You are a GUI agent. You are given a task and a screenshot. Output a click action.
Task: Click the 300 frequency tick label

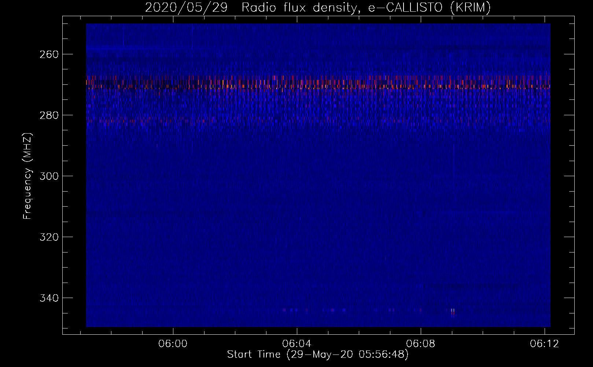pyautogui.click(x=48, y=176)
